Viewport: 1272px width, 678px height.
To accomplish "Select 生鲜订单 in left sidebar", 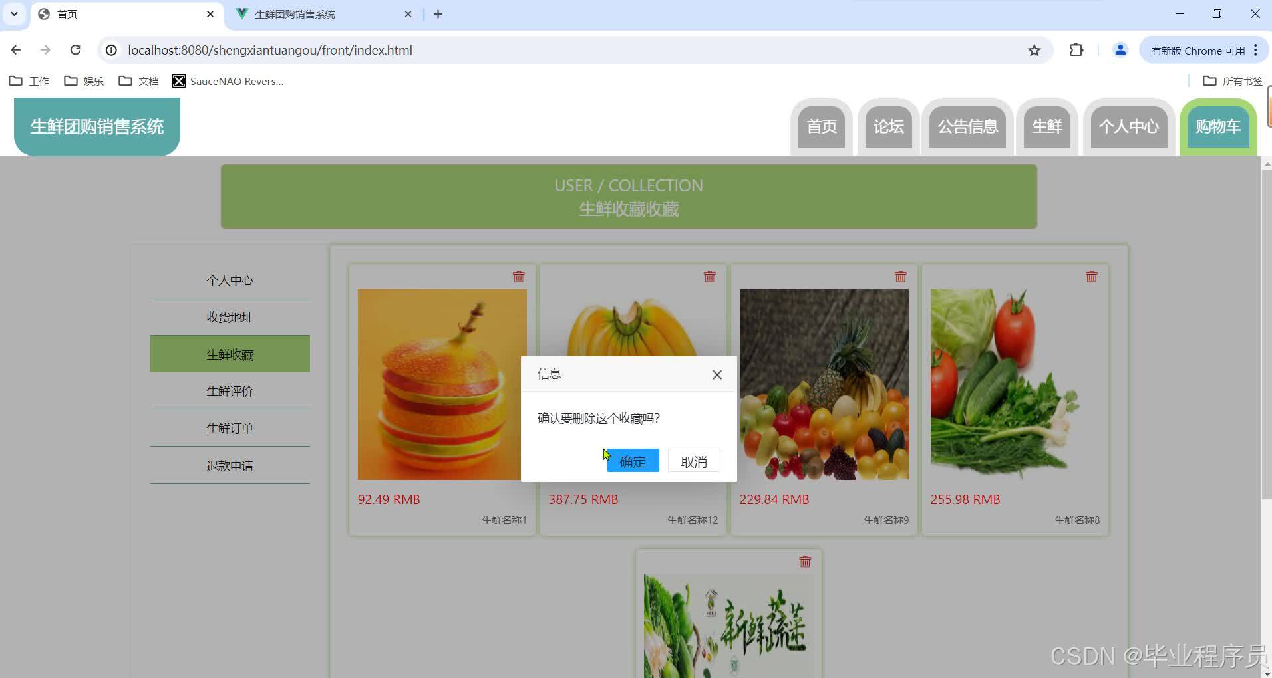I will pos(230,428).
